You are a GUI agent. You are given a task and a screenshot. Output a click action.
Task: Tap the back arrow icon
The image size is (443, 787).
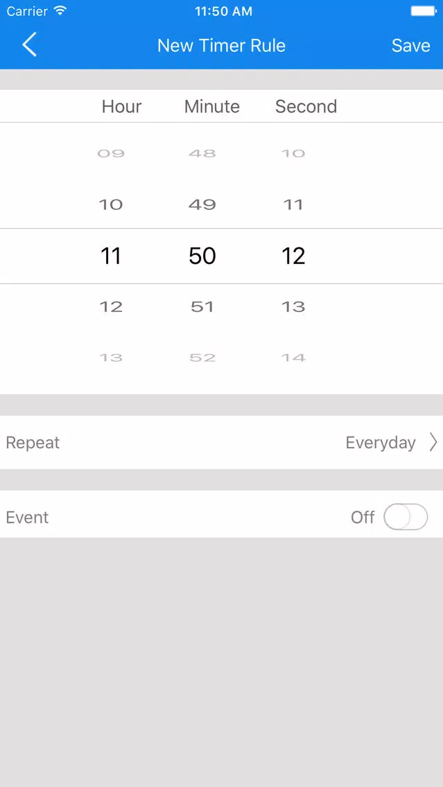click(x=29, y=44)
